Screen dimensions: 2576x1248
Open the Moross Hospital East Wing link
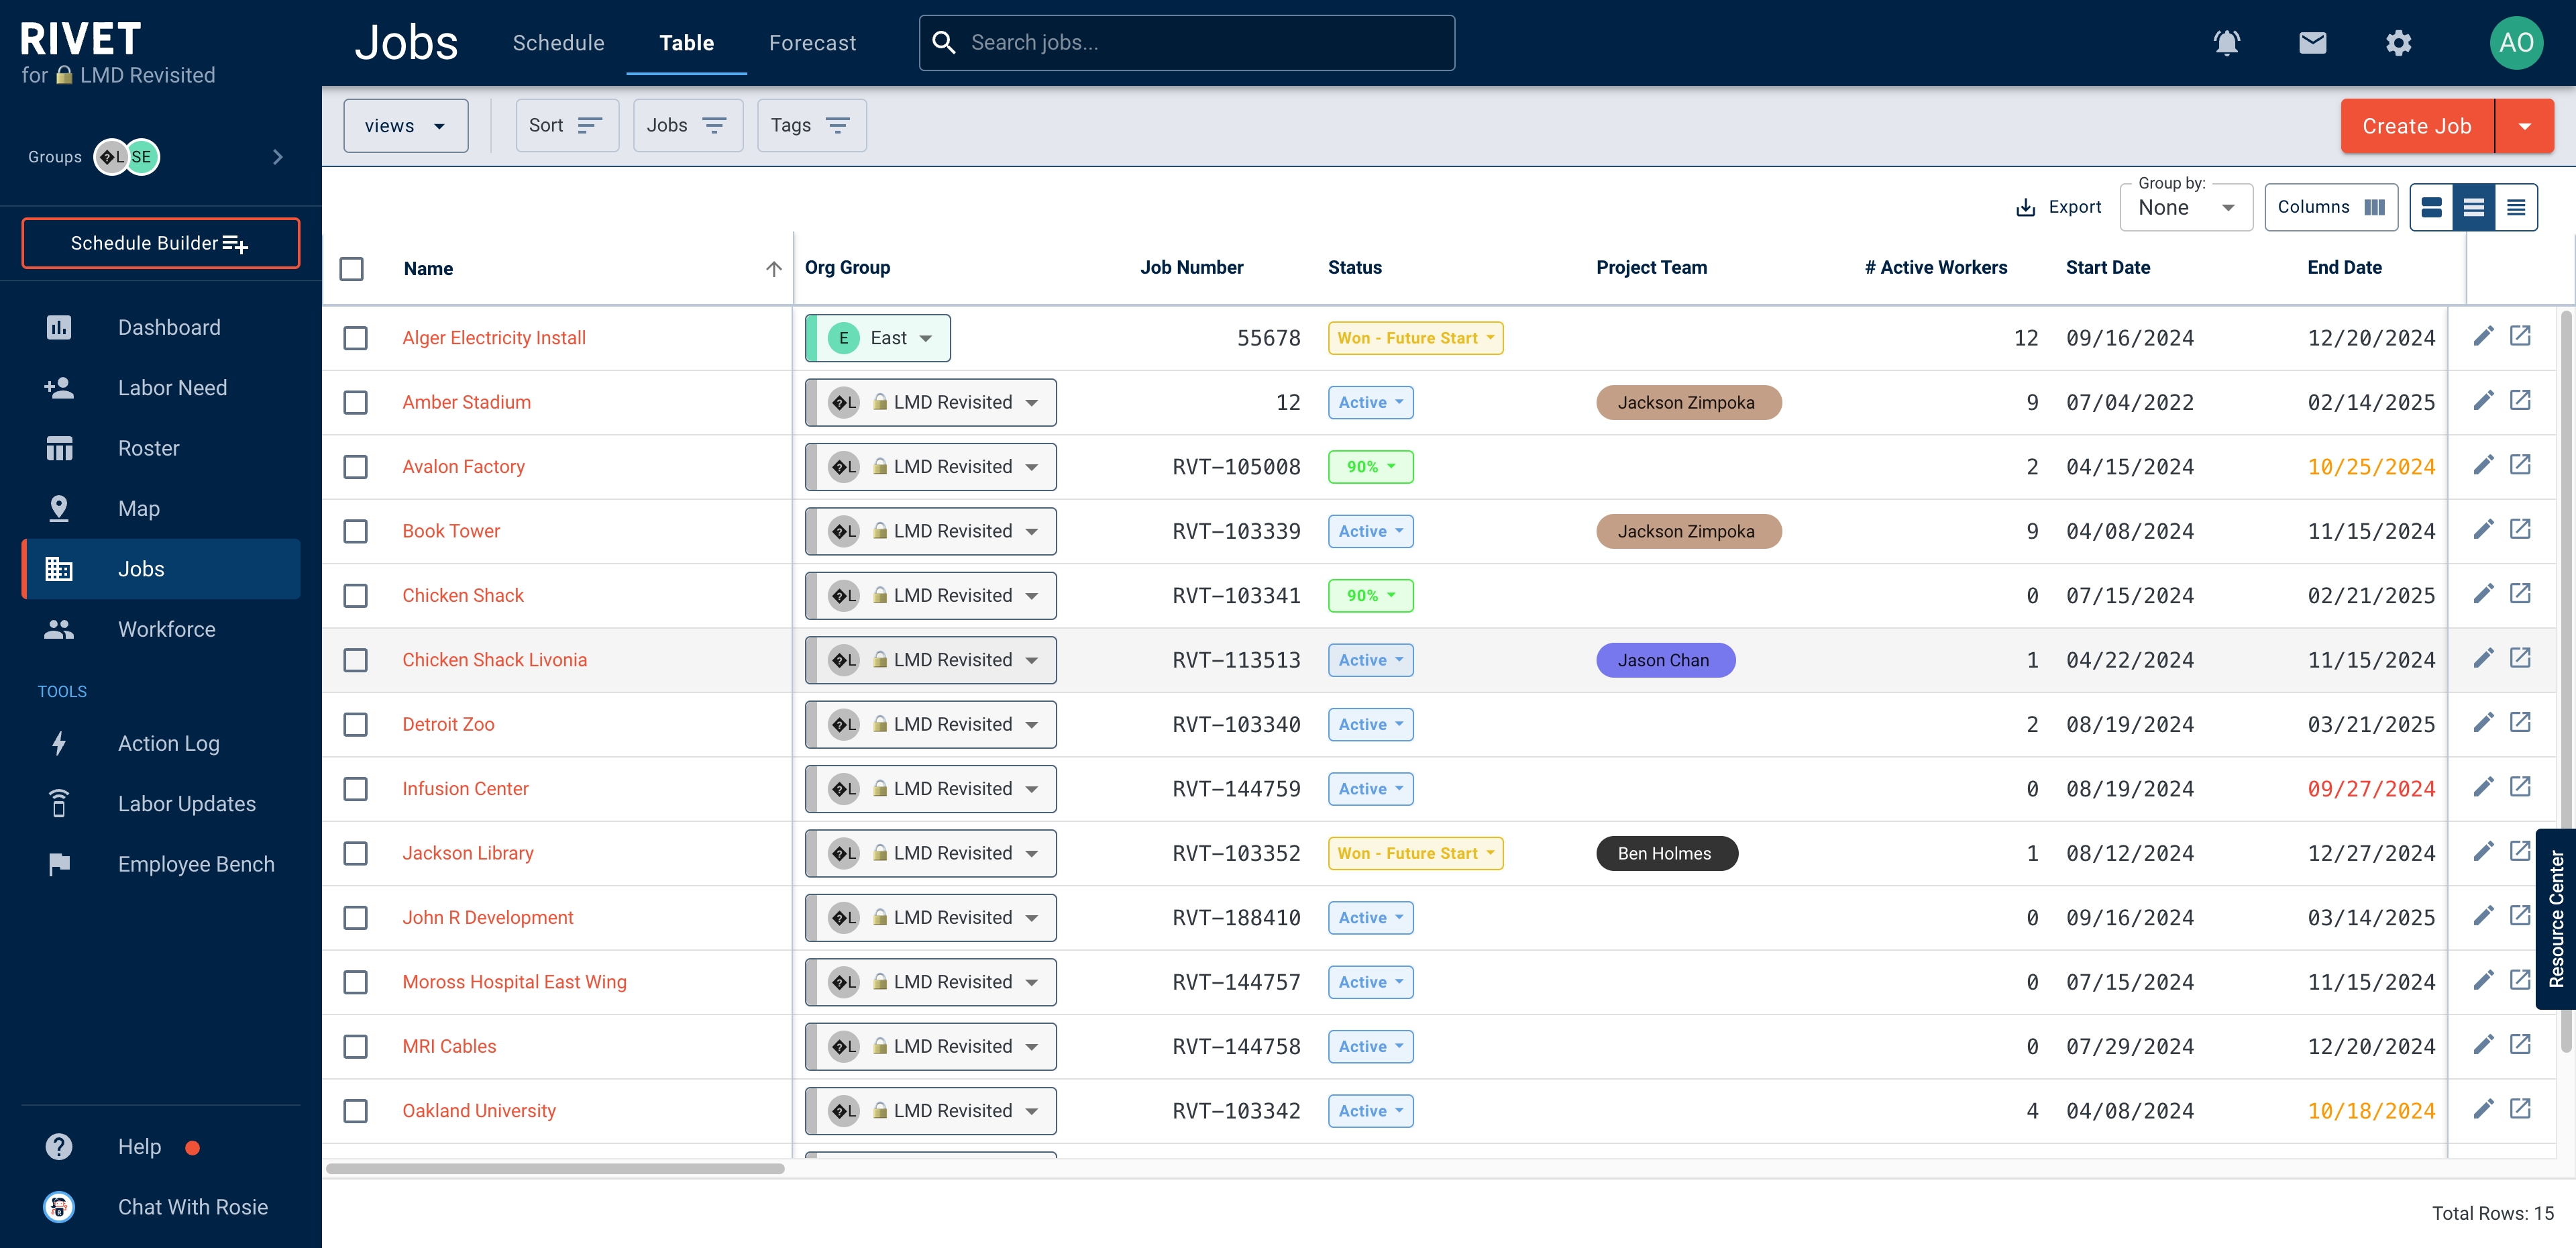coord(514,982)
